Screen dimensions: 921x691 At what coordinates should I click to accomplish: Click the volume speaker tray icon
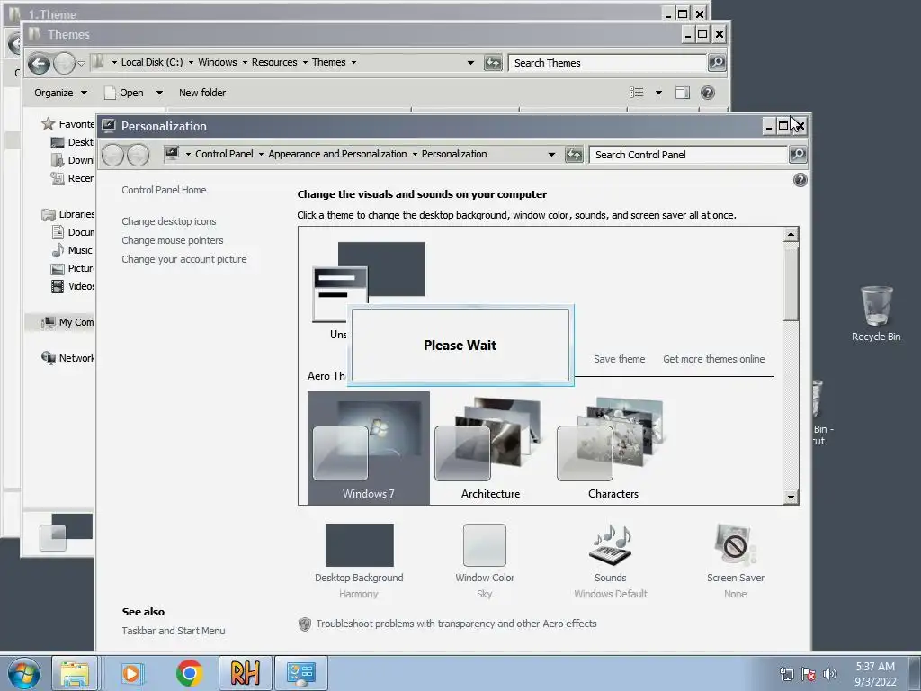tap(830, 673)
